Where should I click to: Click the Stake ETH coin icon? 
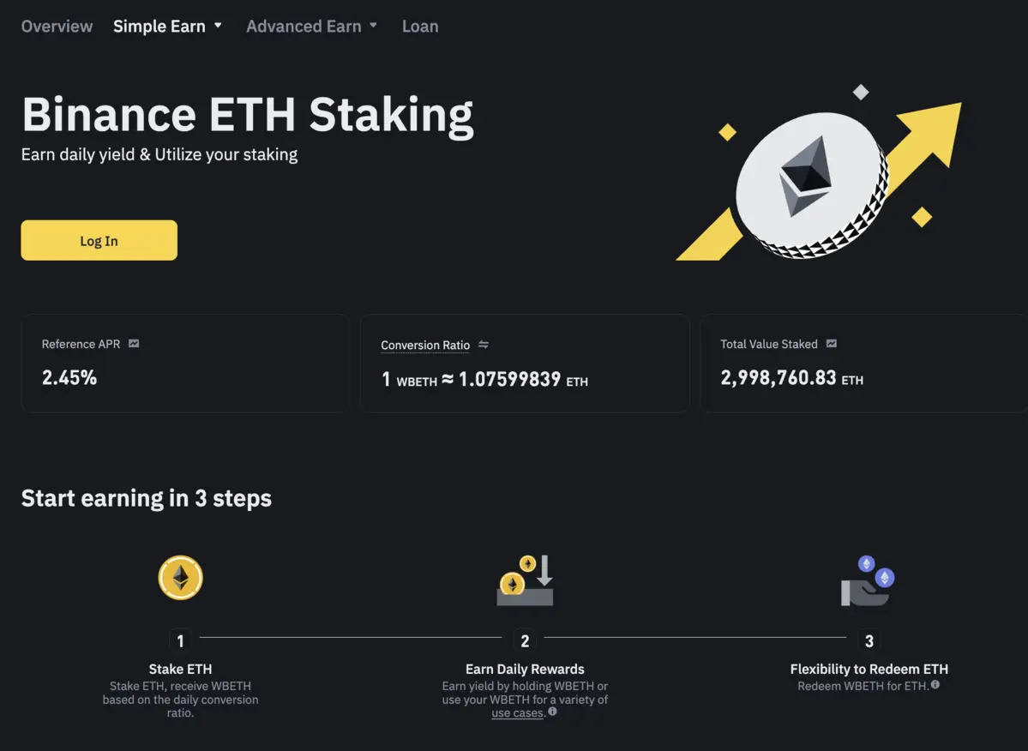pyautogui.click(x=180, y=578)
